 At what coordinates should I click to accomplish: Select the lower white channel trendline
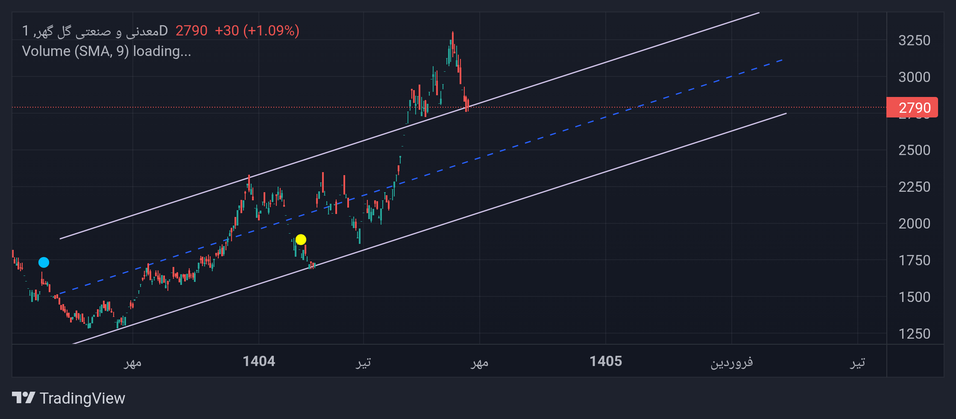pyautogui.click(x=429, y=229)
